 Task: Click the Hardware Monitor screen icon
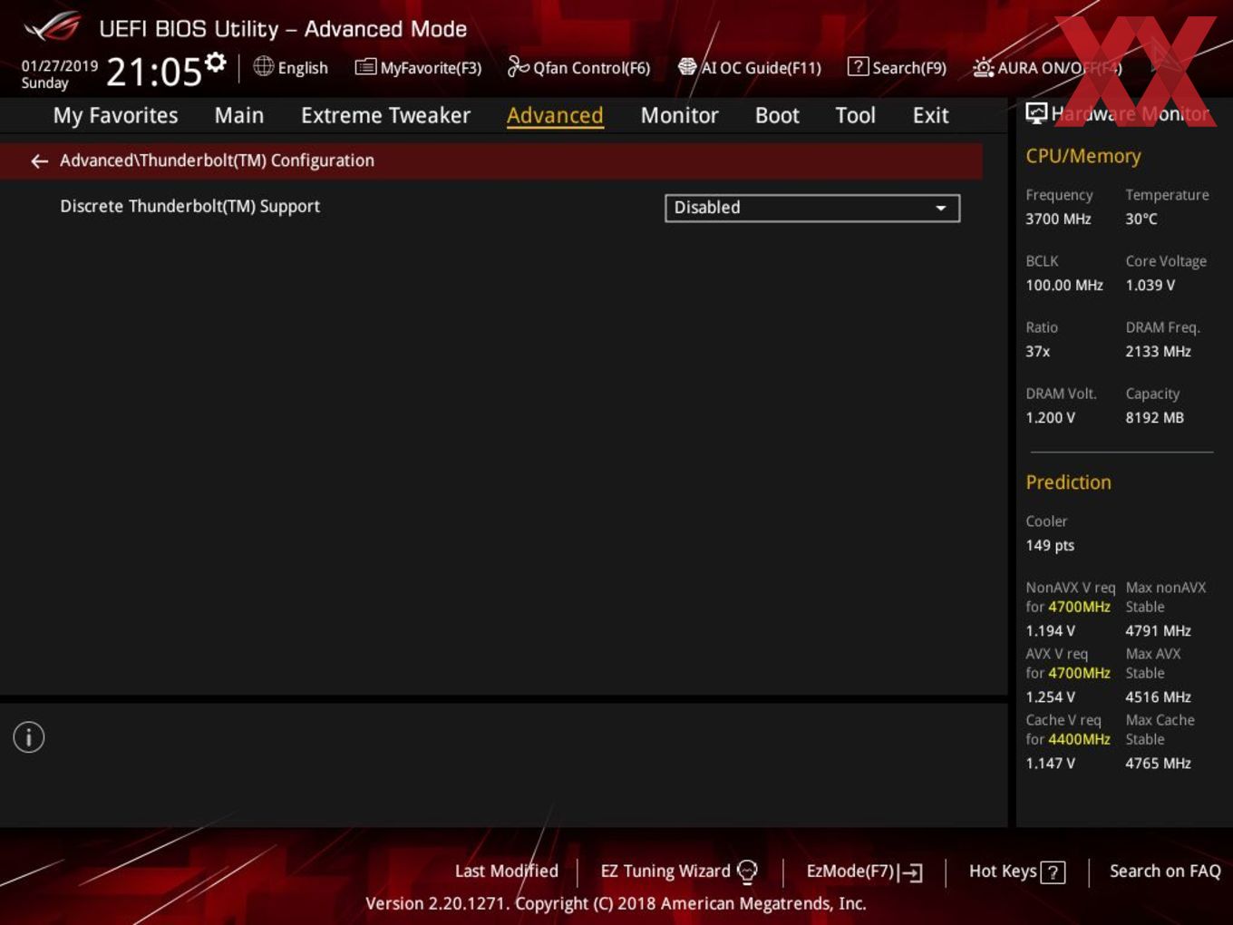coord(1035,112)
